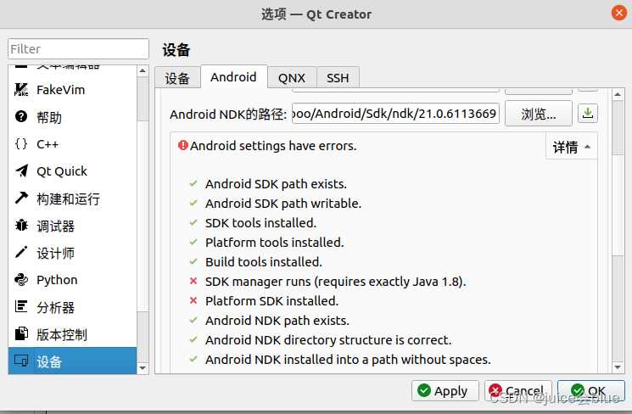Viewport: 632px width, 414px height.
Task: Switch to the 设备 tab
Action: pos(177,78)
